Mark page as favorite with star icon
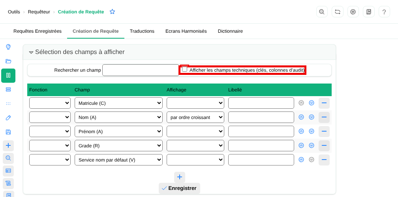This screenshot has width=398, height=197. (113, 12)
